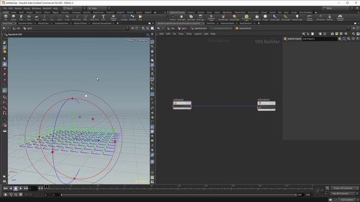
Task: Open the Auto Update dropdown
Action: (348, 200)
